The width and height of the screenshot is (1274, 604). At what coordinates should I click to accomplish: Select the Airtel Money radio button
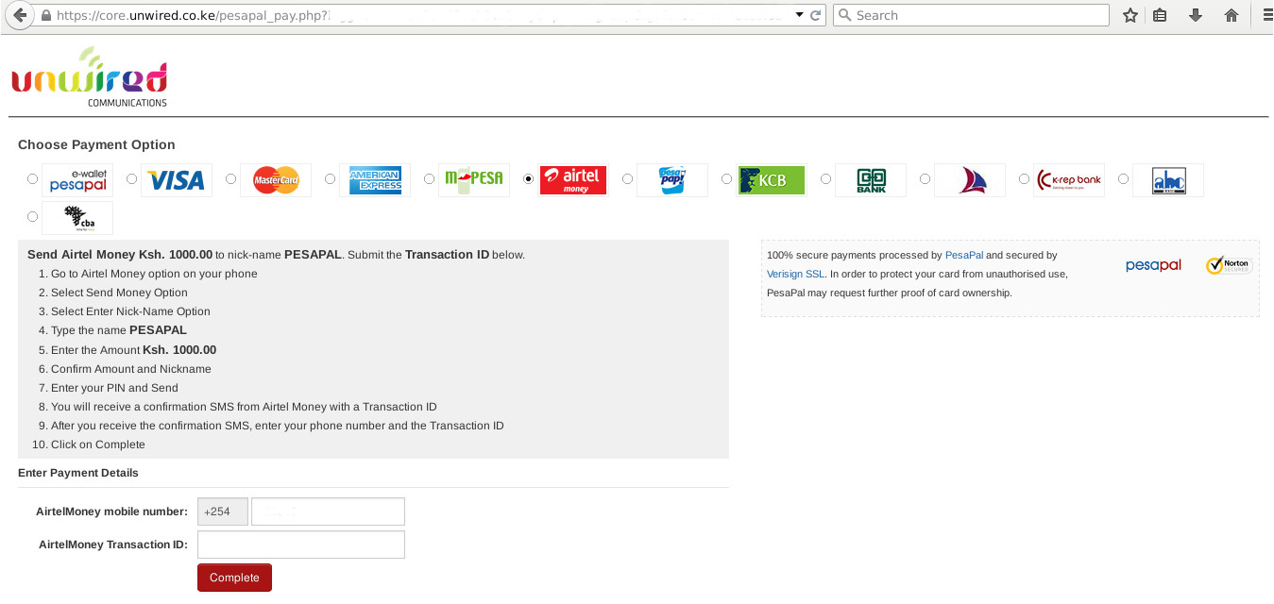point(529,178)
